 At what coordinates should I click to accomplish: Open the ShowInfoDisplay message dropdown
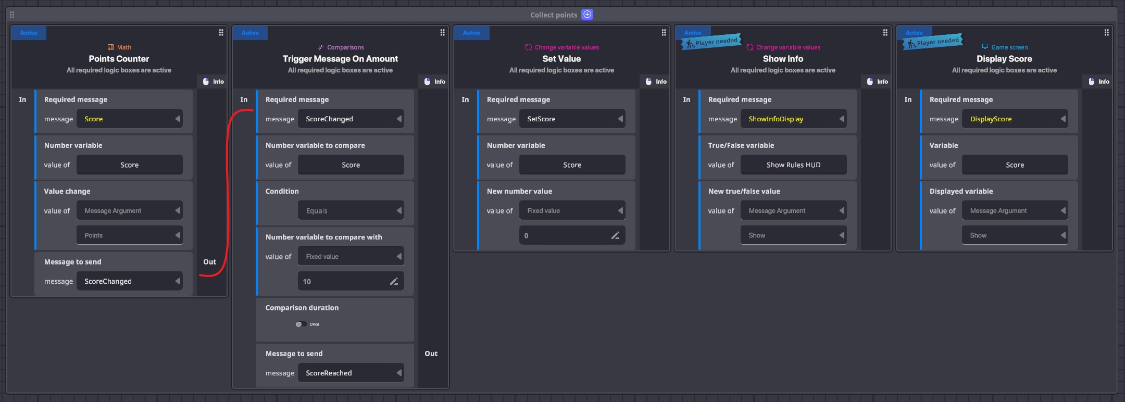(x=793, y=119)
